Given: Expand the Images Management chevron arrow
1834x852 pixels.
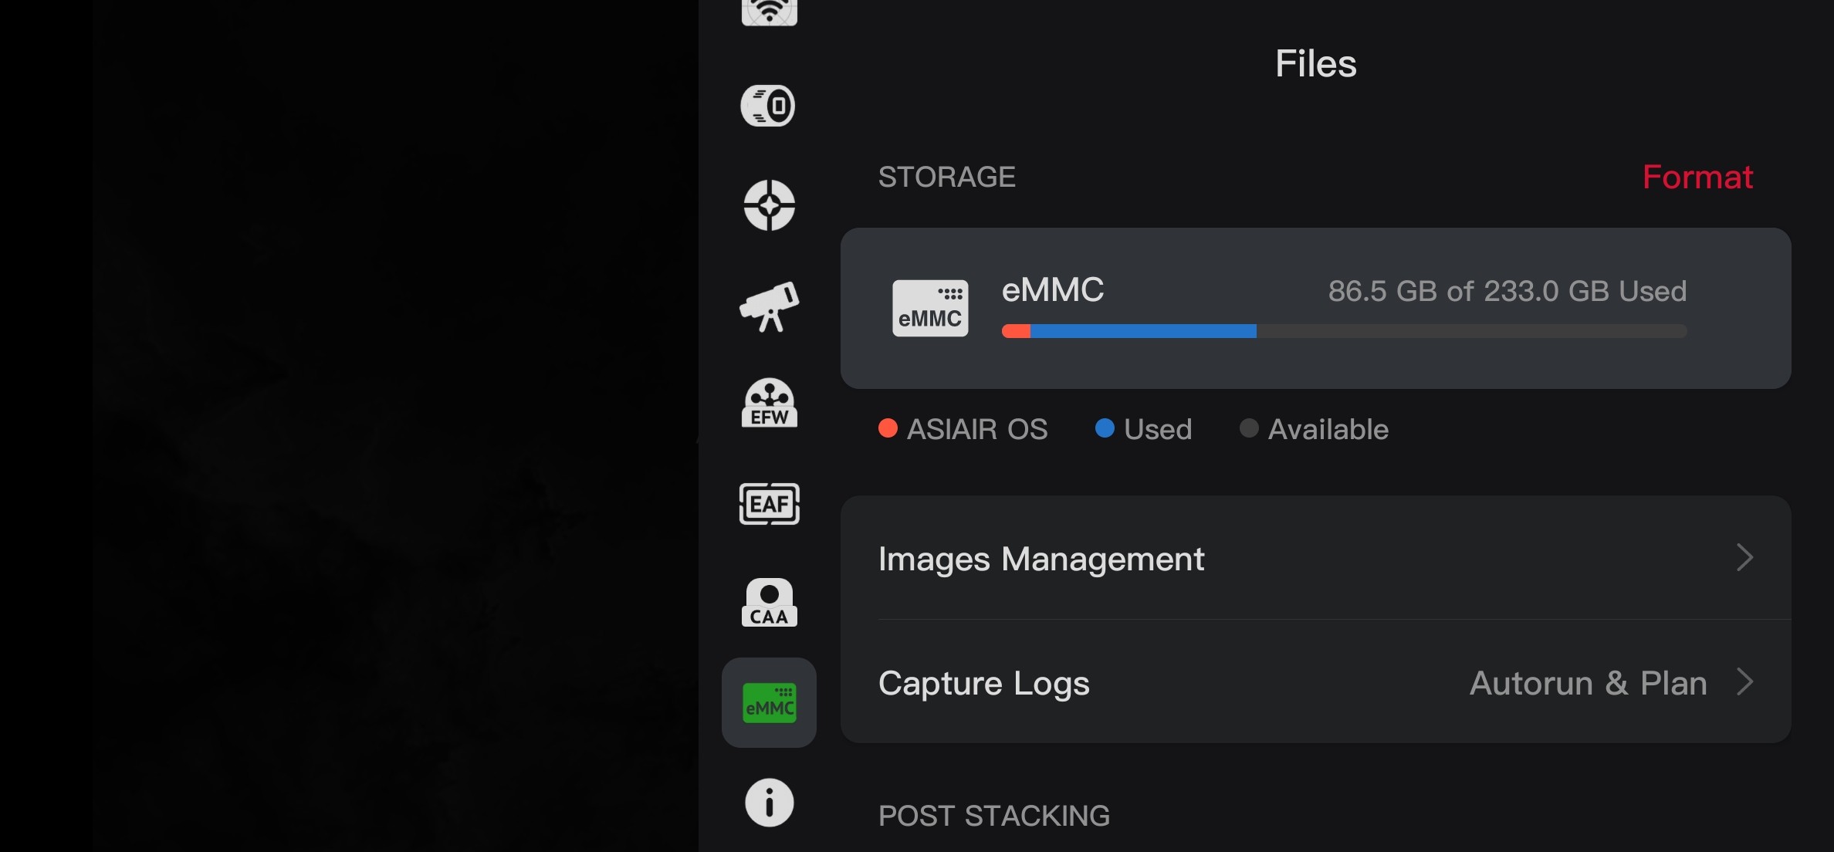Looking at the screenshot, I should tap(1744, 557).
